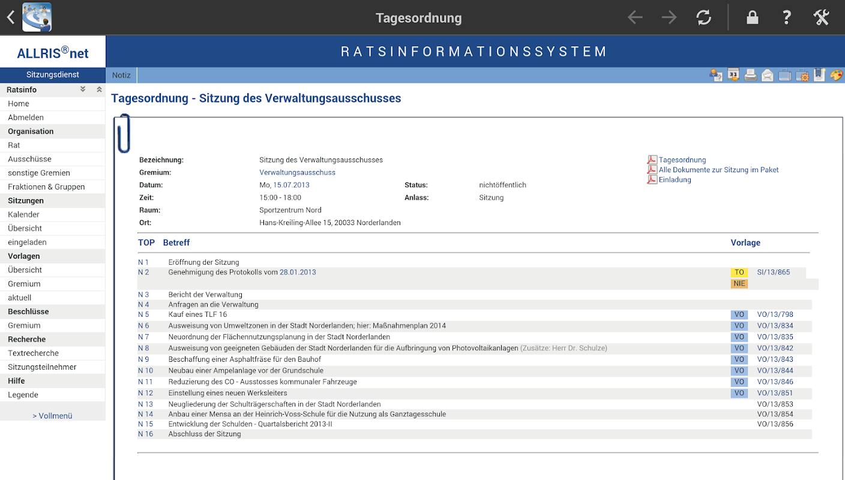Open the wrench and screwdriver tools icon
Screen dimensions: 845x480
pyautogui.click(x=822, y=17)
